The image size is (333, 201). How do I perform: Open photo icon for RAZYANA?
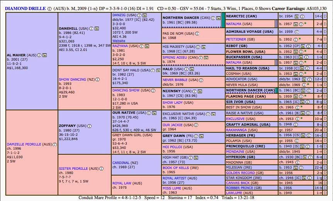click(147, 46)
